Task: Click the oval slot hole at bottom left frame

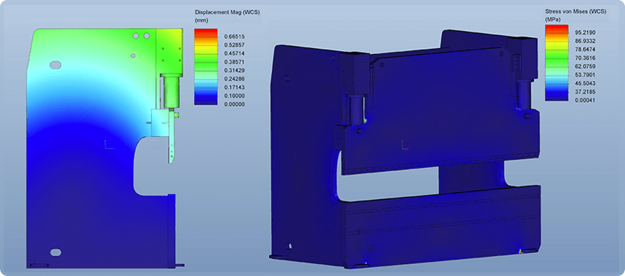Action: click(x=56, y=252)
